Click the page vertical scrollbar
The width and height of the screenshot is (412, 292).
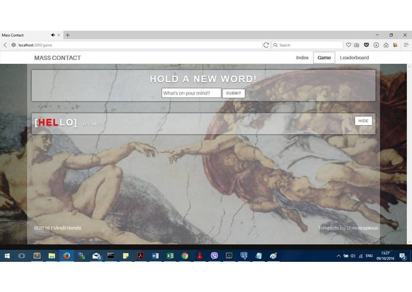coord(409,154)
